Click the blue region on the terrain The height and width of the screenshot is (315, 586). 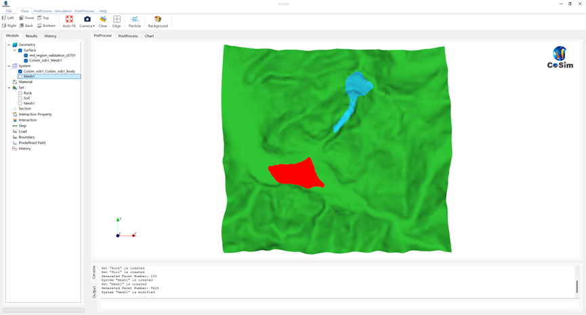358,85
